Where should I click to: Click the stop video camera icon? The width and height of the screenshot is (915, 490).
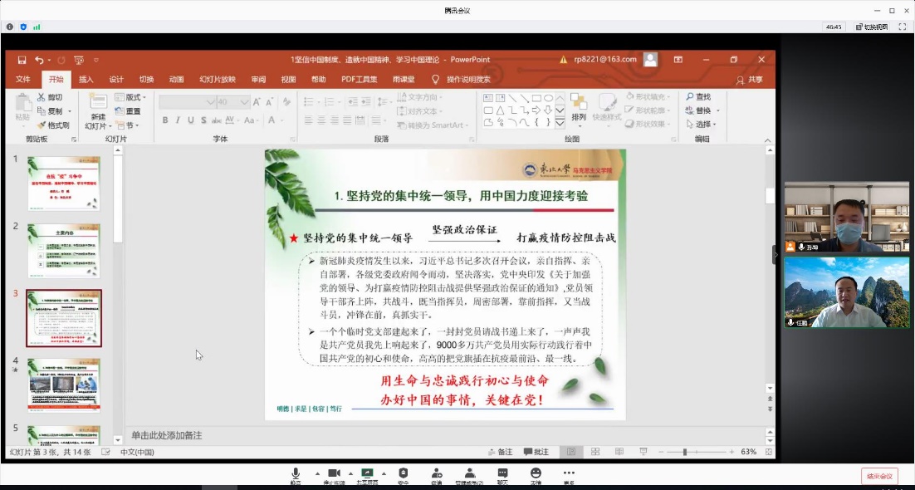point(334,474)
